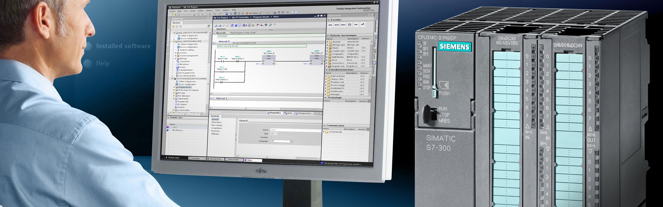Click Program blocks in the breadcrumb

coord(261,17)
